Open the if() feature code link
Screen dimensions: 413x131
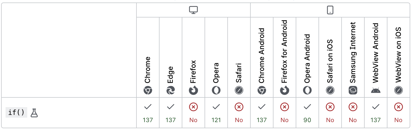pos(16,112)
